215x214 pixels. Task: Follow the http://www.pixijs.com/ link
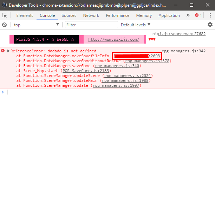pos(113,39)
